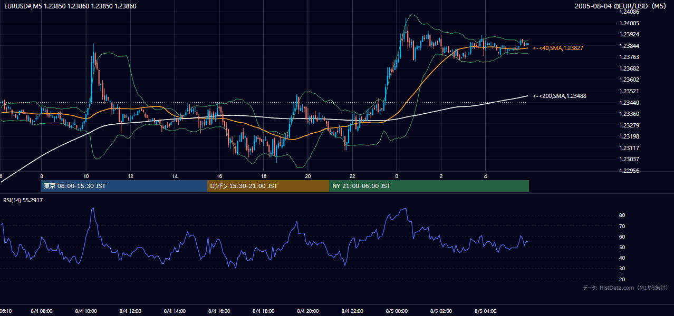Viewport: 674px width, 316px height.
Task: Click price axis value 1.23198
Action: click(629, 136)
